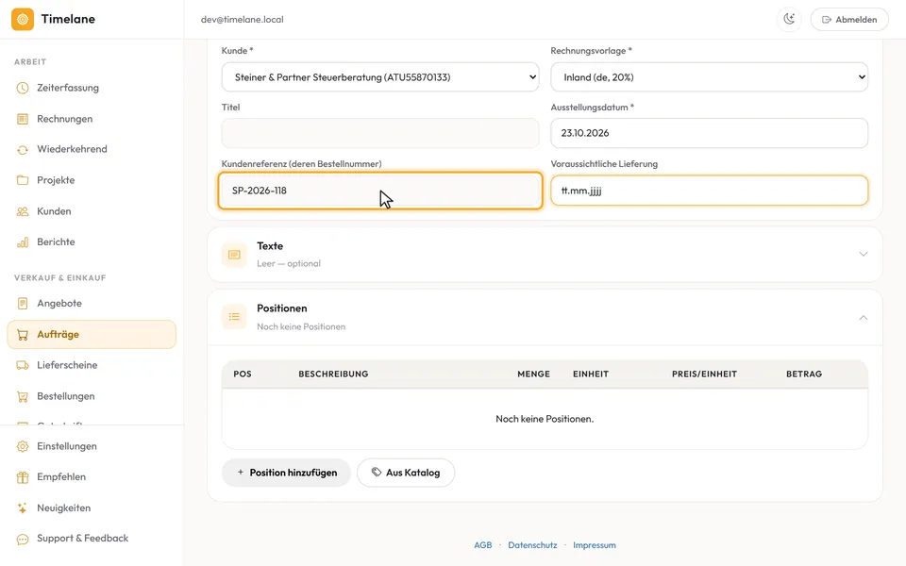Image resolution: width=906 pixels, height=566 pixels.
Task: Click the Zeiterfassung clock icon
Action: coord(23,88)
